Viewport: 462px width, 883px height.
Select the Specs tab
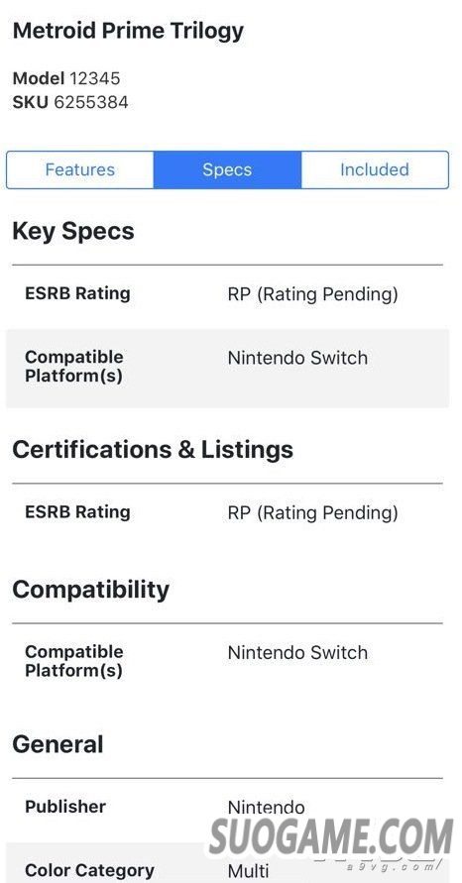point(228,169)
